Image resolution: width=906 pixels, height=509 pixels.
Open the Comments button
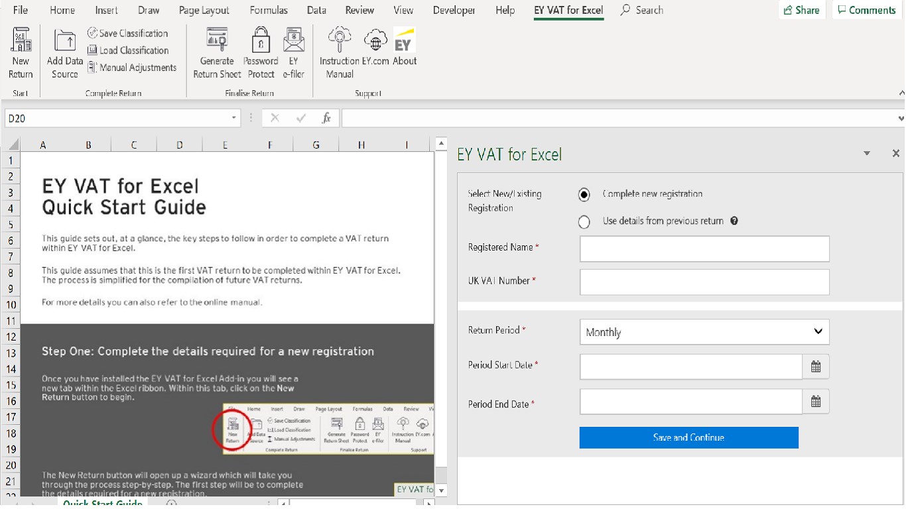point(867,10)
